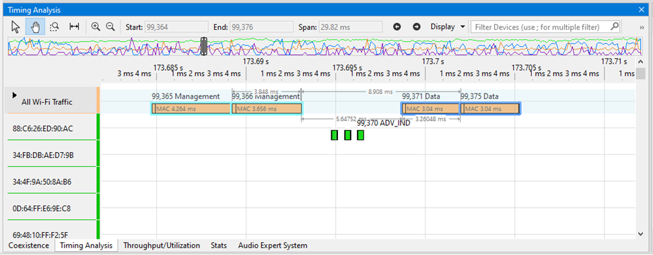Image resolution: width=653 pixels, height=255 pixels.
Task: Click the first green ADV_IND packet
Action: tap(334, 135)
